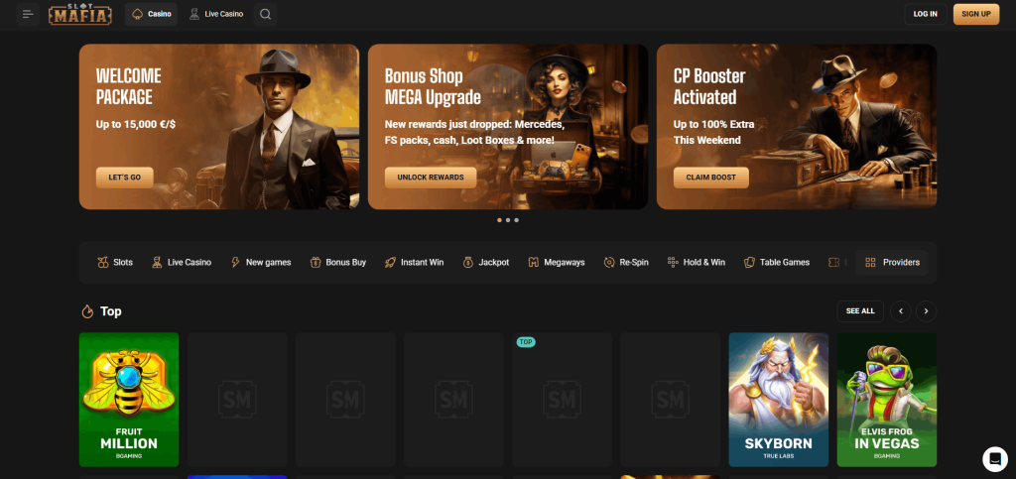Open the placeholder game tile tagged TOP

pos(562,400)
